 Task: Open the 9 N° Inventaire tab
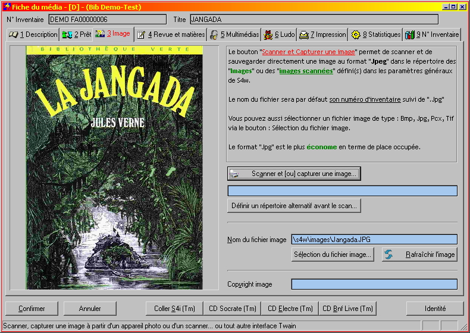coord(432,34)
